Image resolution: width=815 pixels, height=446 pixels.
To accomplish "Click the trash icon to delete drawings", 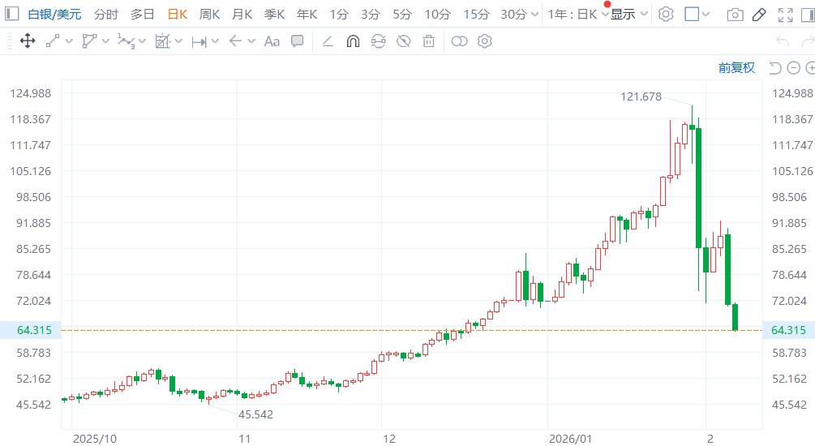I will (429, 41).
